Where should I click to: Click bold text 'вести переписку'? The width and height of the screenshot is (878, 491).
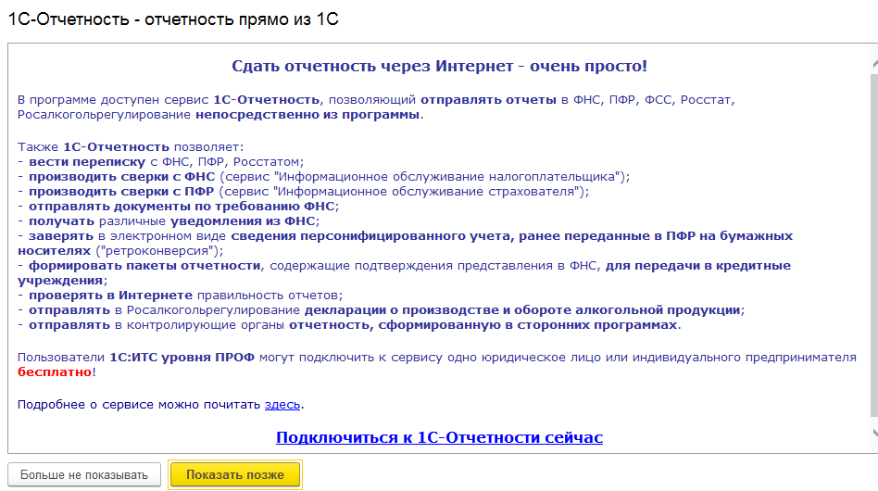[87, 162]
